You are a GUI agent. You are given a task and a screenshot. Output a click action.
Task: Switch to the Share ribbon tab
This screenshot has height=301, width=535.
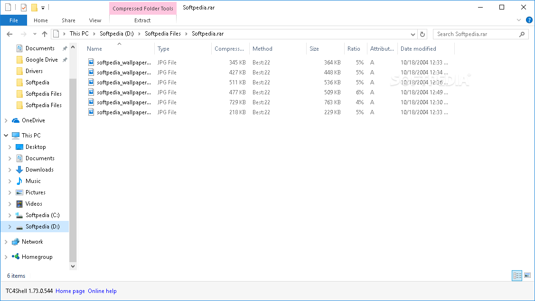[x=68, y=20]
